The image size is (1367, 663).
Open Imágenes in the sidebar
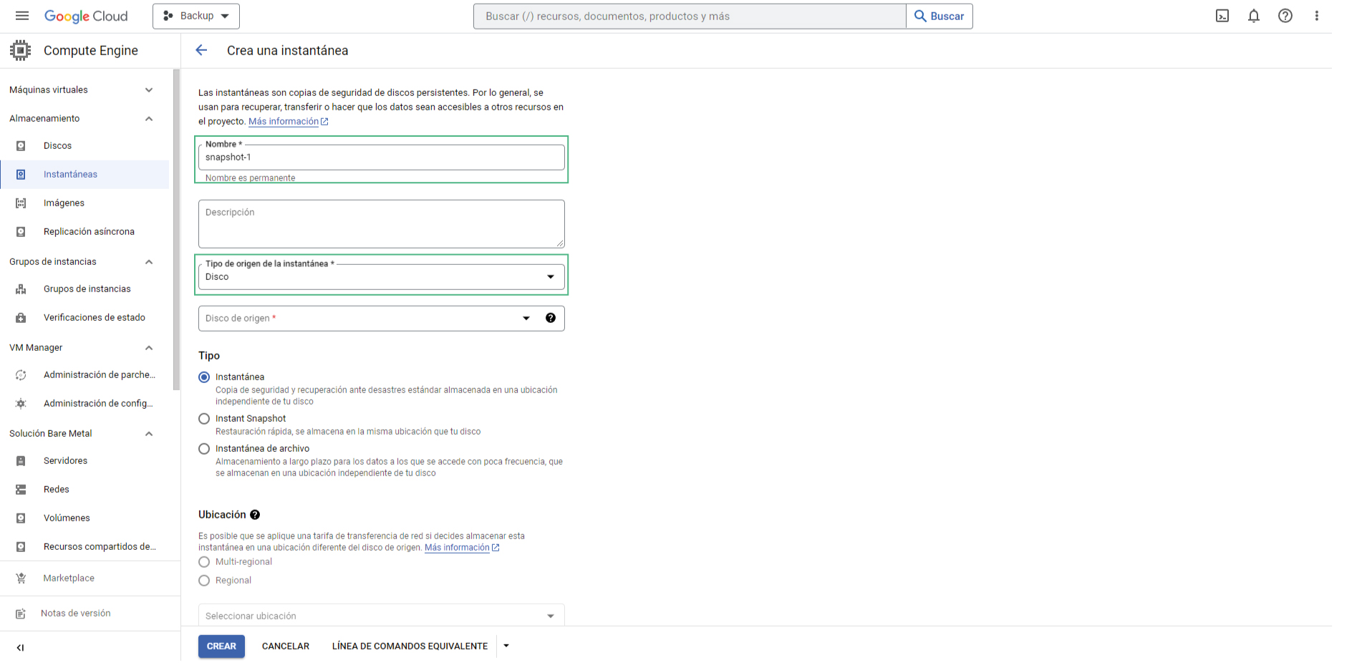tap(64, 203)
